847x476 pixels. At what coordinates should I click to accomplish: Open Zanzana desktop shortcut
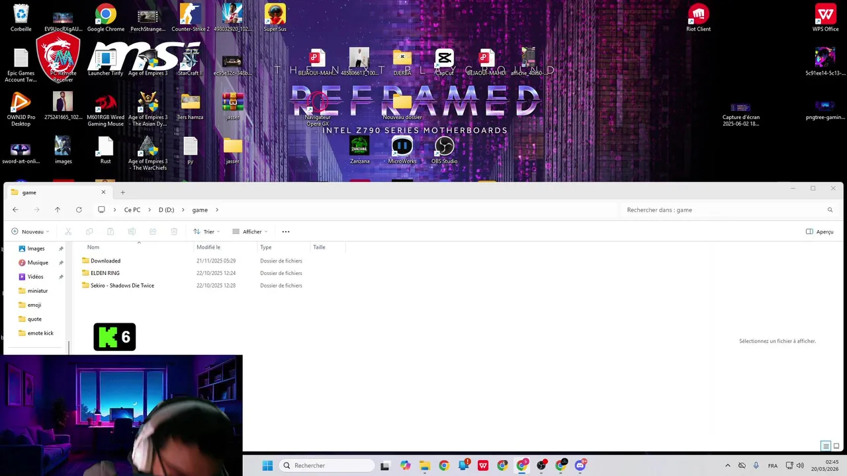coord(360,151)
